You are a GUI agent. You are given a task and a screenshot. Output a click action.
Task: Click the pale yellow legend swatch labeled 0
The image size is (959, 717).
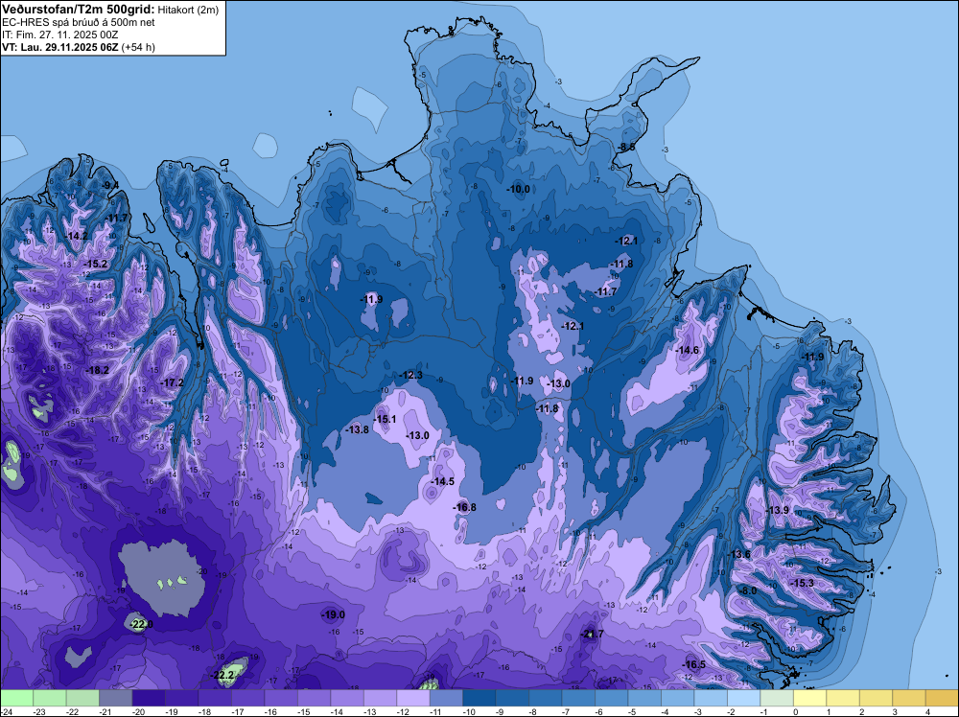tap(809, 698)
